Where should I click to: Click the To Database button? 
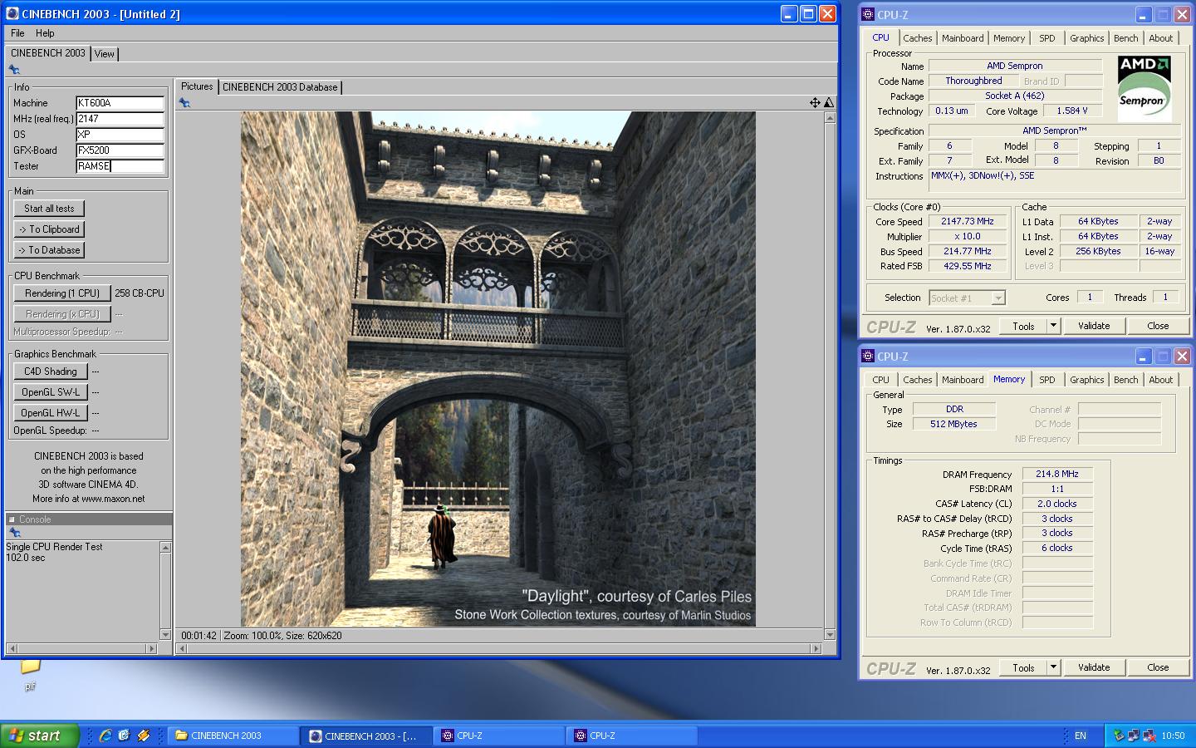[49, 250]
